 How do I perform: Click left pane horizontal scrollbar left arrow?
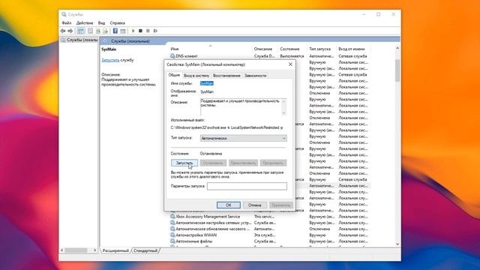point(62,250)
